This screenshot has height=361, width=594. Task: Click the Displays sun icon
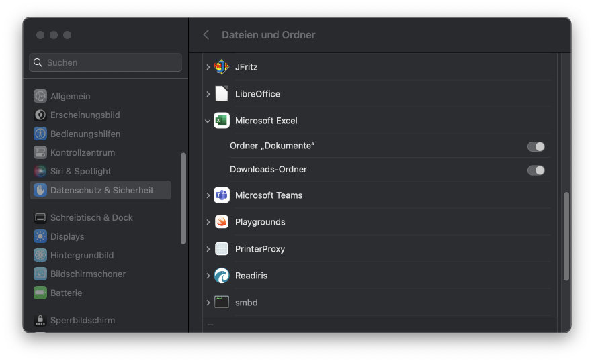[40, 236]
